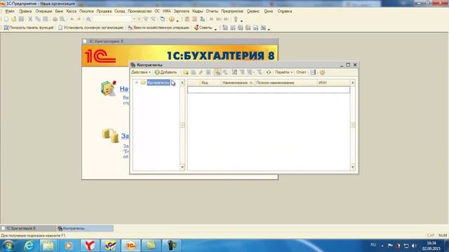The width and height of the screenshot is (449, 252).
Task: Click the Советы button
Action: click(x=203, y=28)
